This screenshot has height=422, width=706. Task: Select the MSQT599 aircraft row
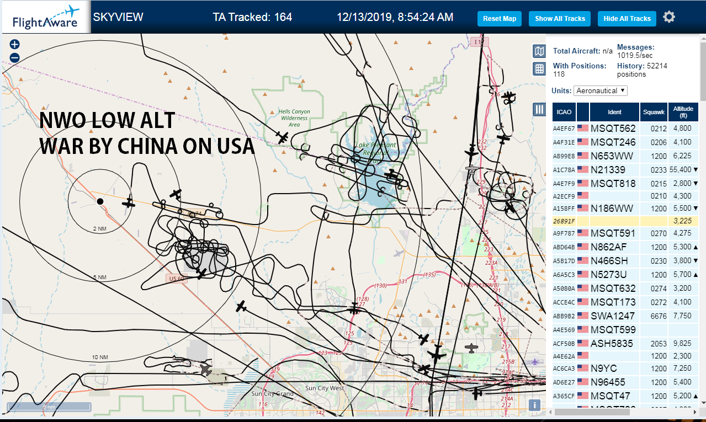click(x=626, y=330)
